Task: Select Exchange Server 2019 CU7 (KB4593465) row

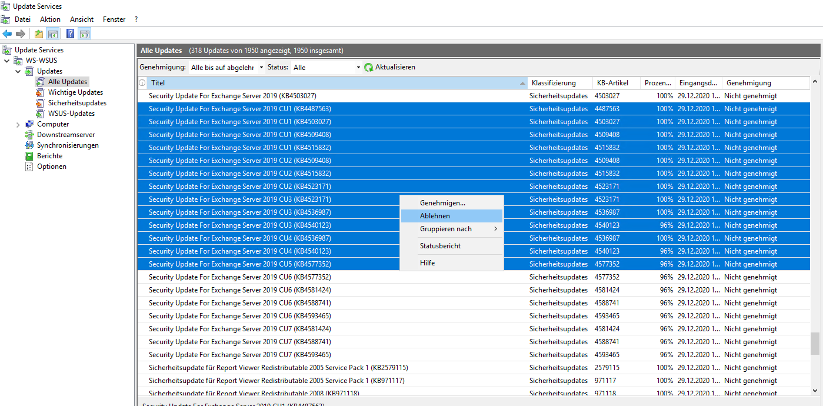Action: 474,355
